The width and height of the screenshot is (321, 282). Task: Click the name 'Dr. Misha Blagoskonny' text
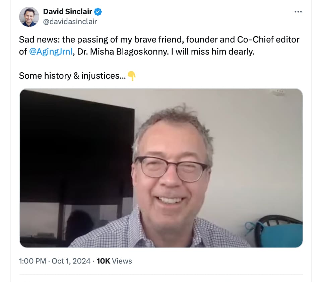pos(123,52)
